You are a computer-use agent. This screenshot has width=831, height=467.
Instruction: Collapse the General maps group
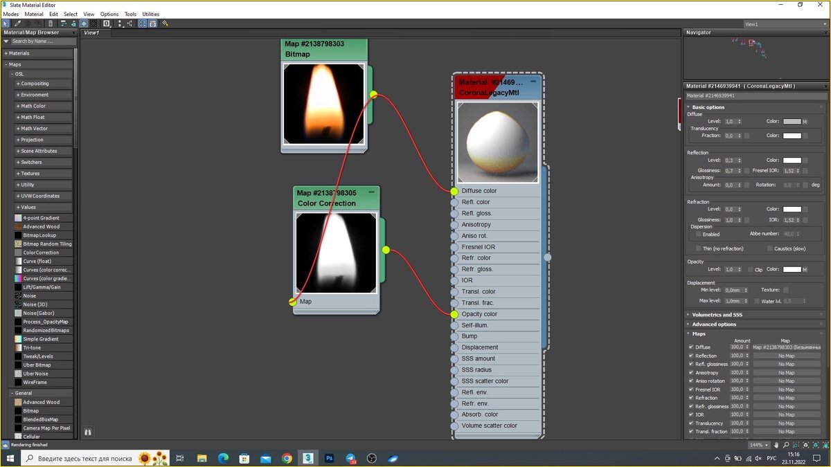point(40,393)
